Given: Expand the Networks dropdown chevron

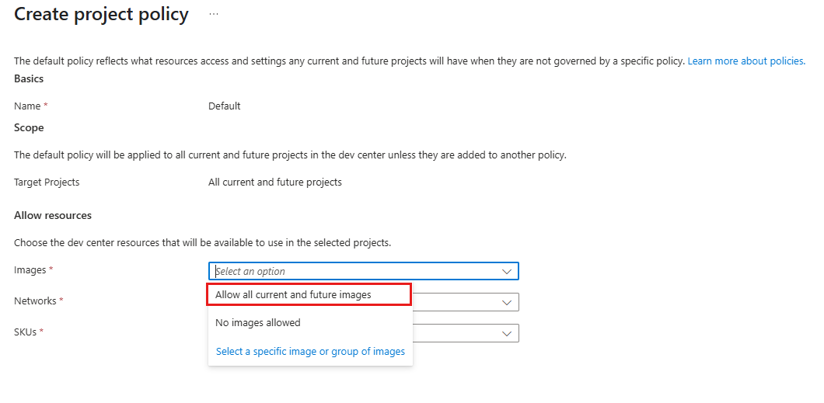Looking at the screenshot, I should coord(507,302).
